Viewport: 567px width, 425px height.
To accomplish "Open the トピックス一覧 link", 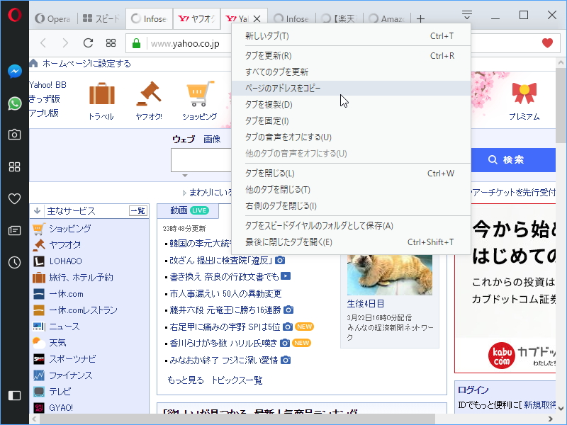I will pyautogui.click(x=237, y=380).
